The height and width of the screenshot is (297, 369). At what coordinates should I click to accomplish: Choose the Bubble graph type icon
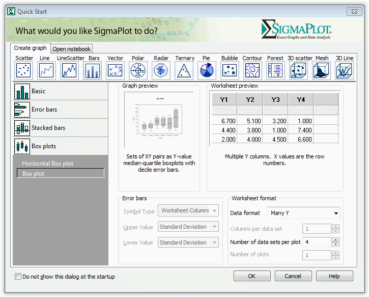pos(230,70)
